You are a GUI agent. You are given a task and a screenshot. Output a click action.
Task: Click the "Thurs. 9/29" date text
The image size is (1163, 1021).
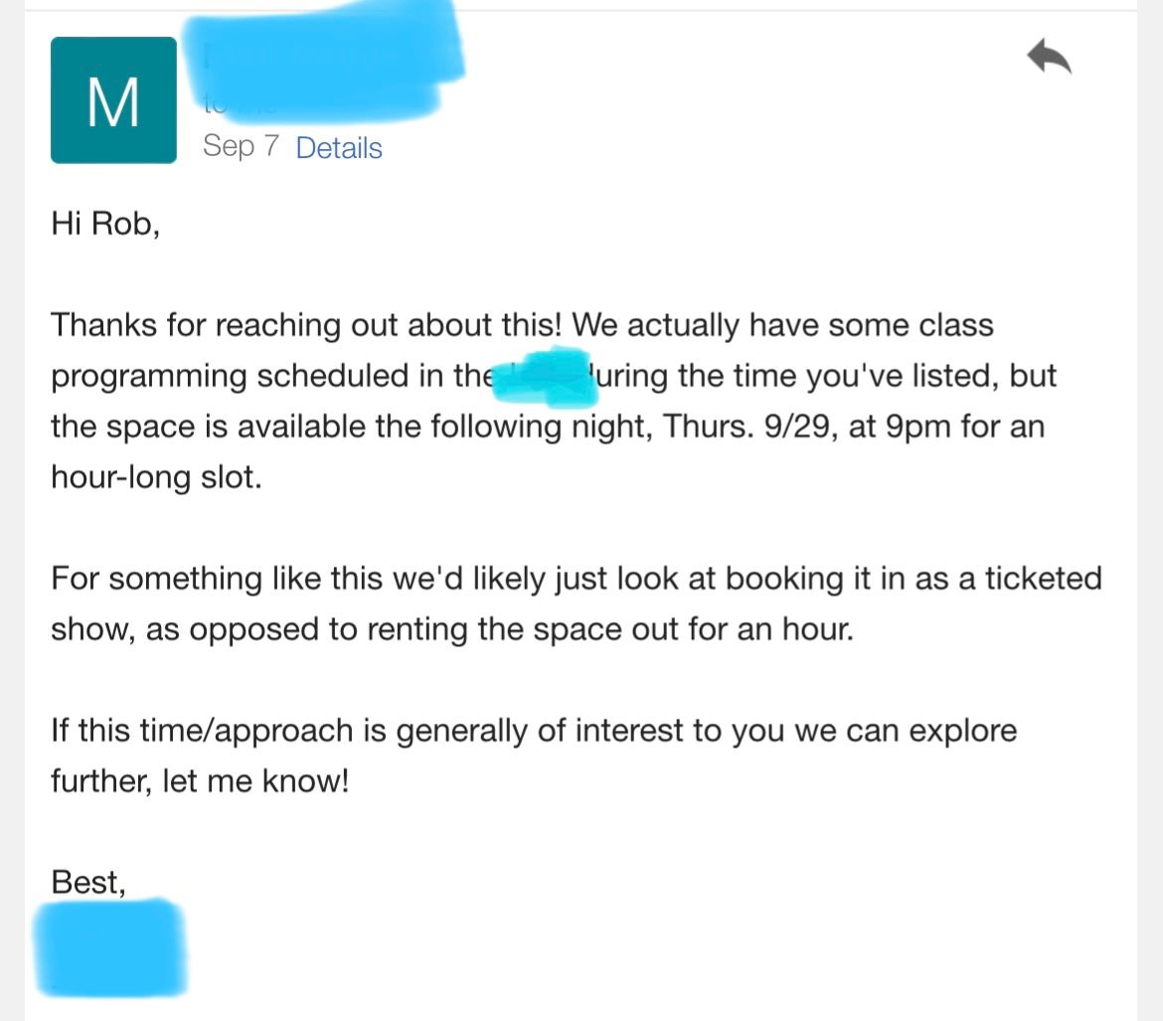(748, 426)
